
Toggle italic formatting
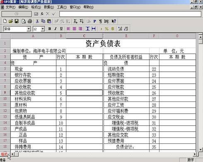56,29
